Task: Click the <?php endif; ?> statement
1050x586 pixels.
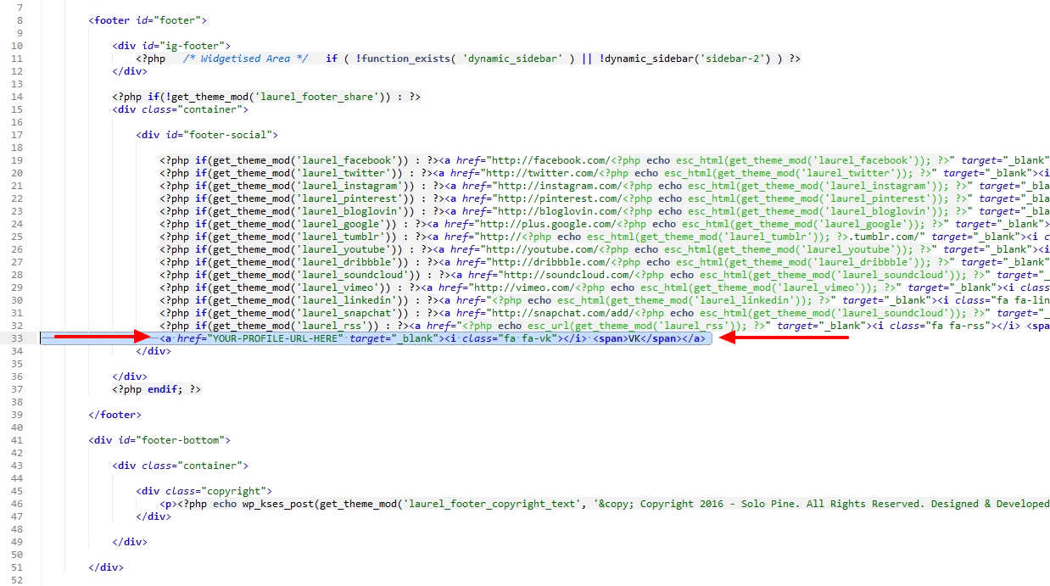Action: (x=157, y=389)
